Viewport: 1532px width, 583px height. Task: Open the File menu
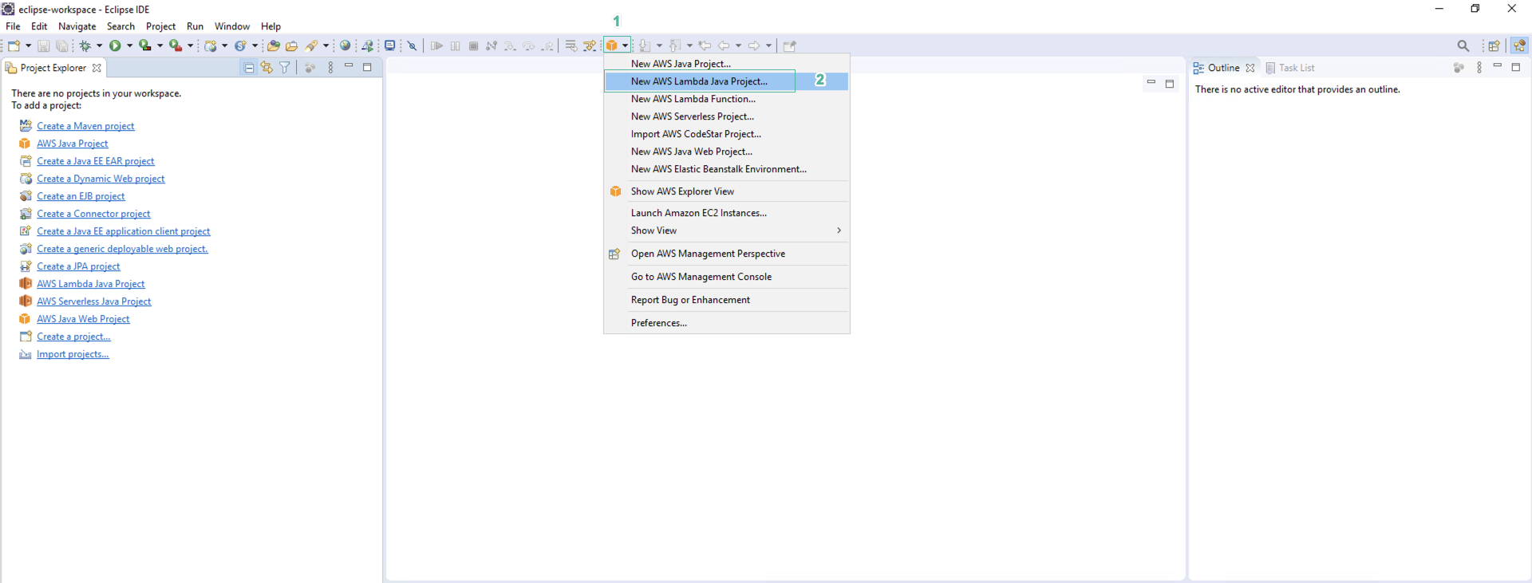point(13,26)
